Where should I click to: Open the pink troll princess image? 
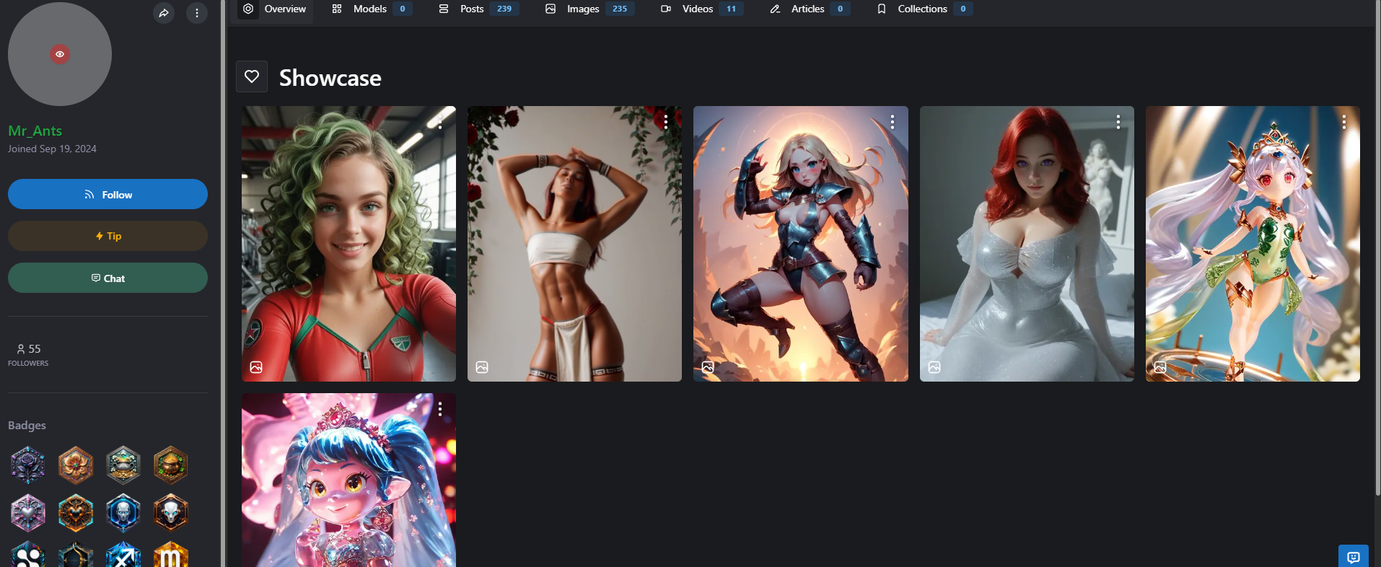pyautogui.click(x=348, y=480)
